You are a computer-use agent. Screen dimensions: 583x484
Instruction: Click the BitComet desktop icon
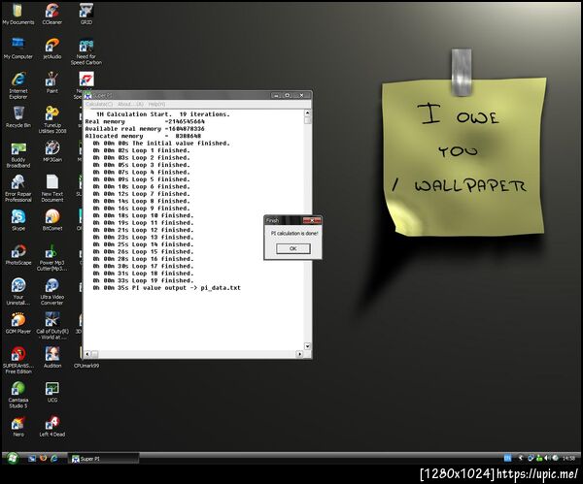tap(52, 220)
